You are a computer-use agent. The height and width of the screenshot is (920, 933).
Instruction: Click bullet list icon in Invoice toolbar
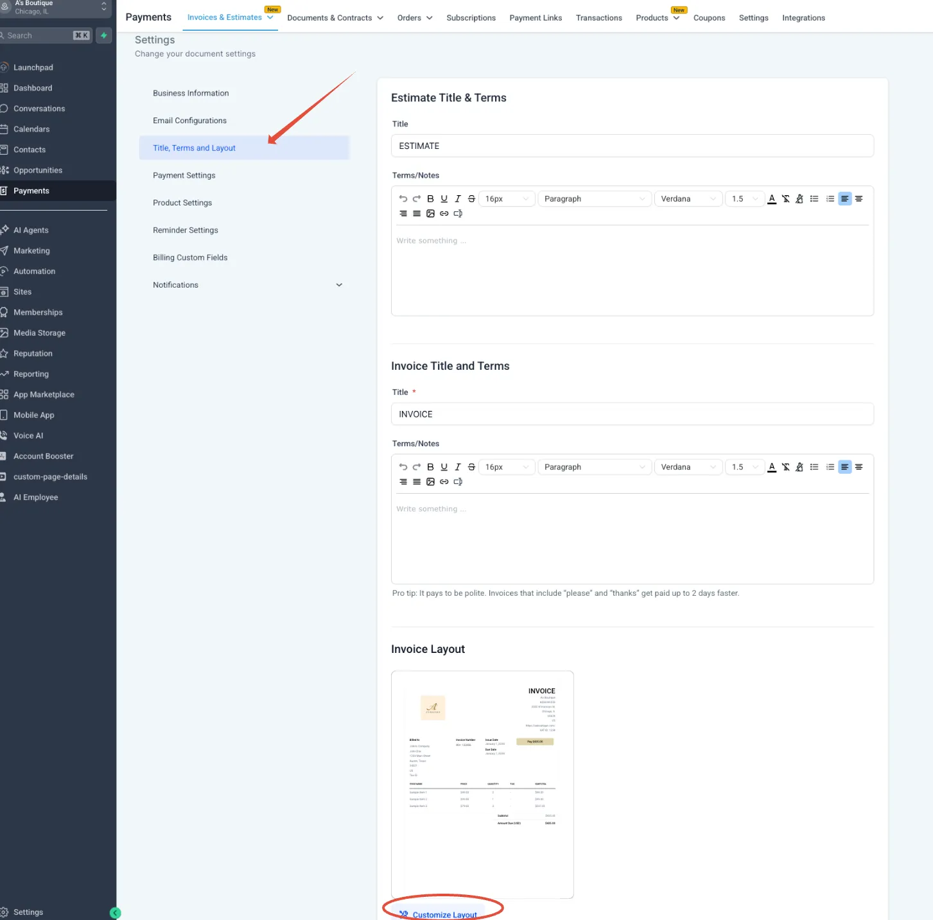coord(814,467)
